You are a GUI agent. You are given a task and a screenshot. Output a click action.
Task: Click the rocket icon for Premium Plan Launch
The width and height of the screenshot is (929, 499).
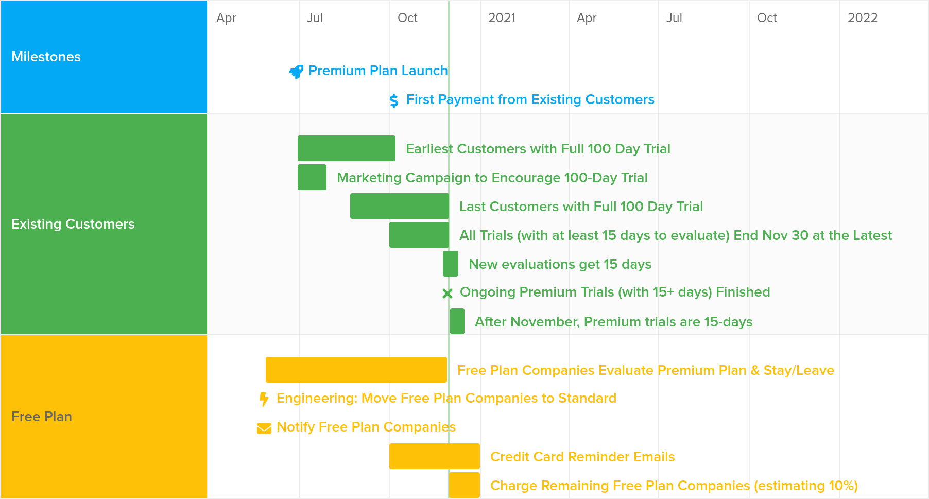pyautogui.click(x=296, y=72)
